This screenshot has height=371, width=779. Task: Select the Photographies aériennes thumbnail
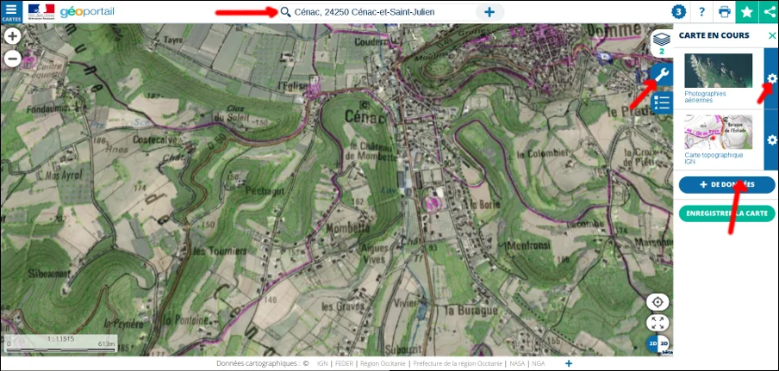[x=719, y=71]
